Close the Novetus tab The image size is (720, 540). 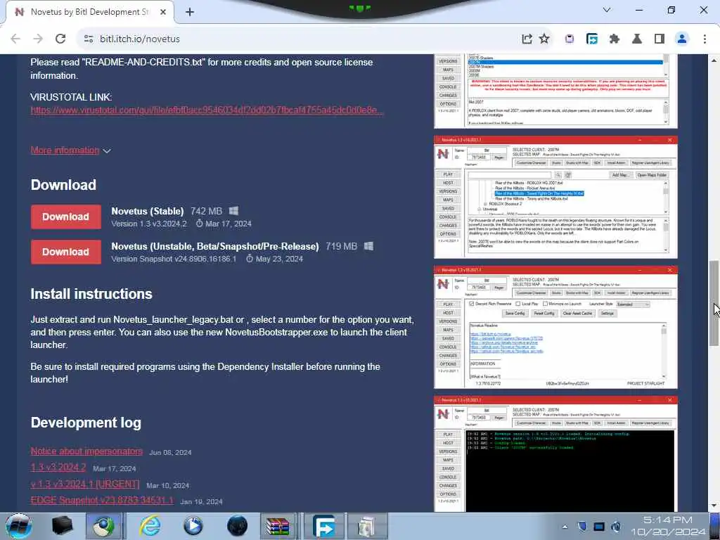tap(163, 12)
